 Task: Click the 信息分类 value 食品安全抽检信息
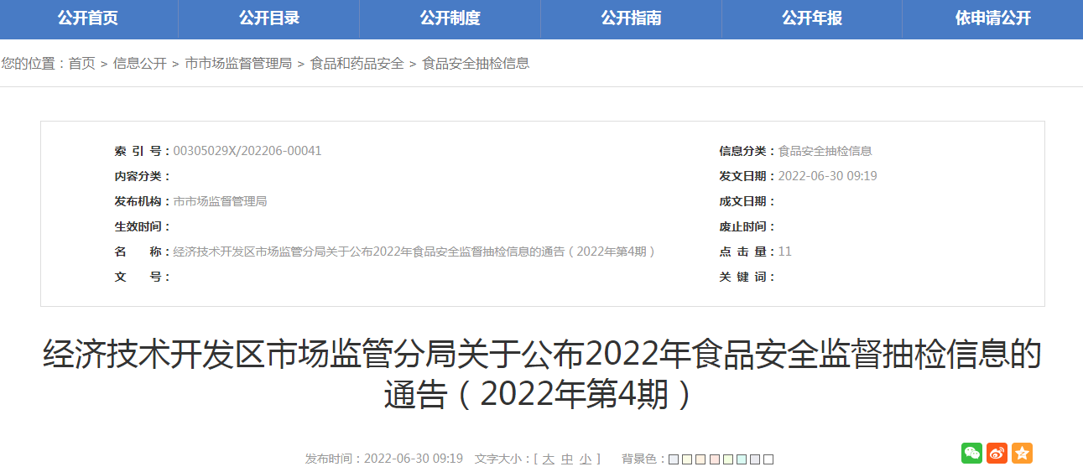[x=825, y=151]
